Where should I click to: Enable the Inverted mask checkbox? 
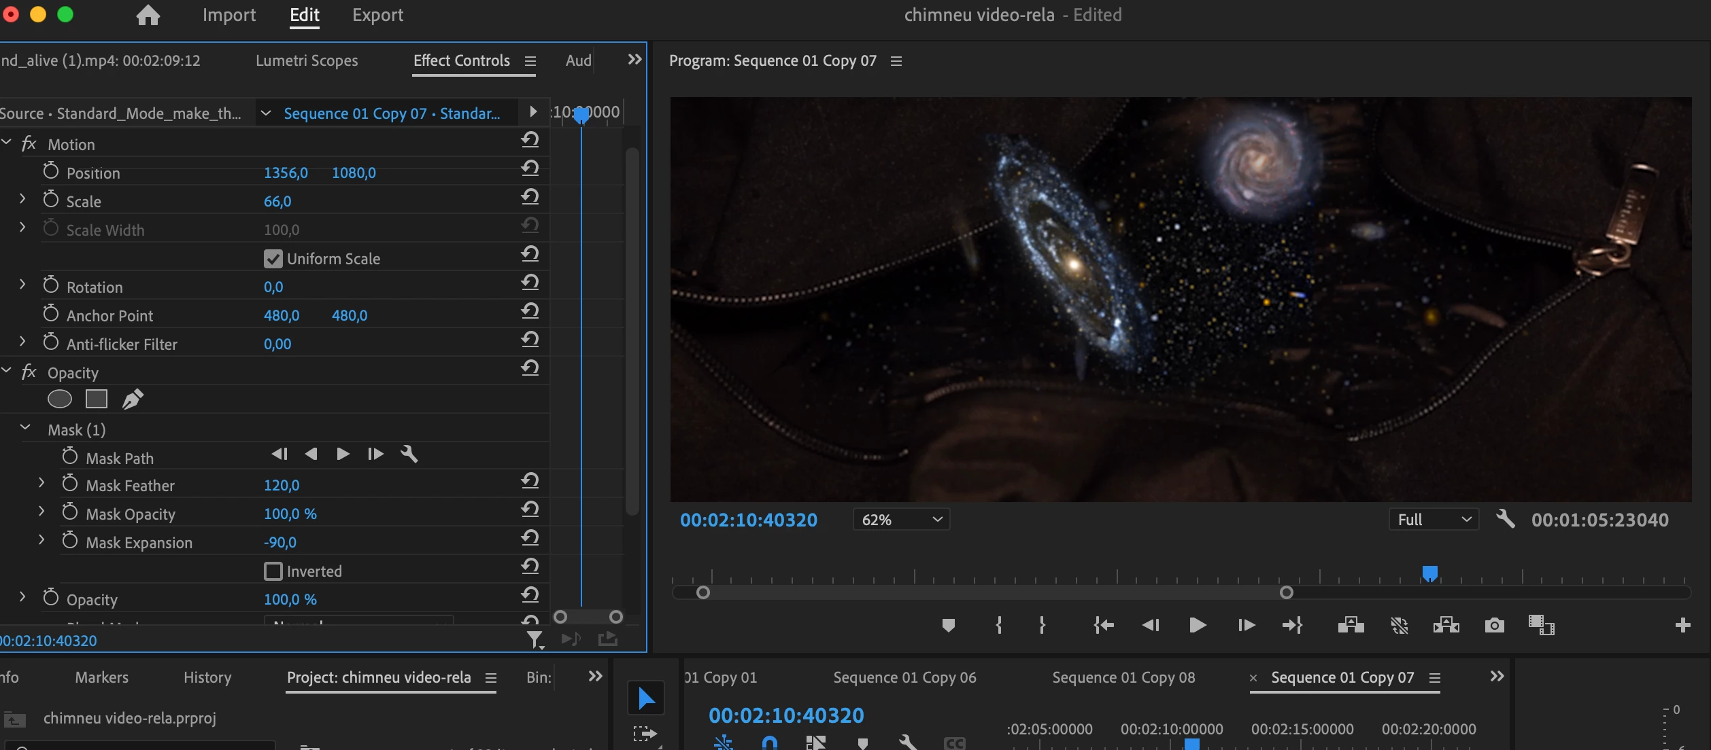(x=273, y=571)
